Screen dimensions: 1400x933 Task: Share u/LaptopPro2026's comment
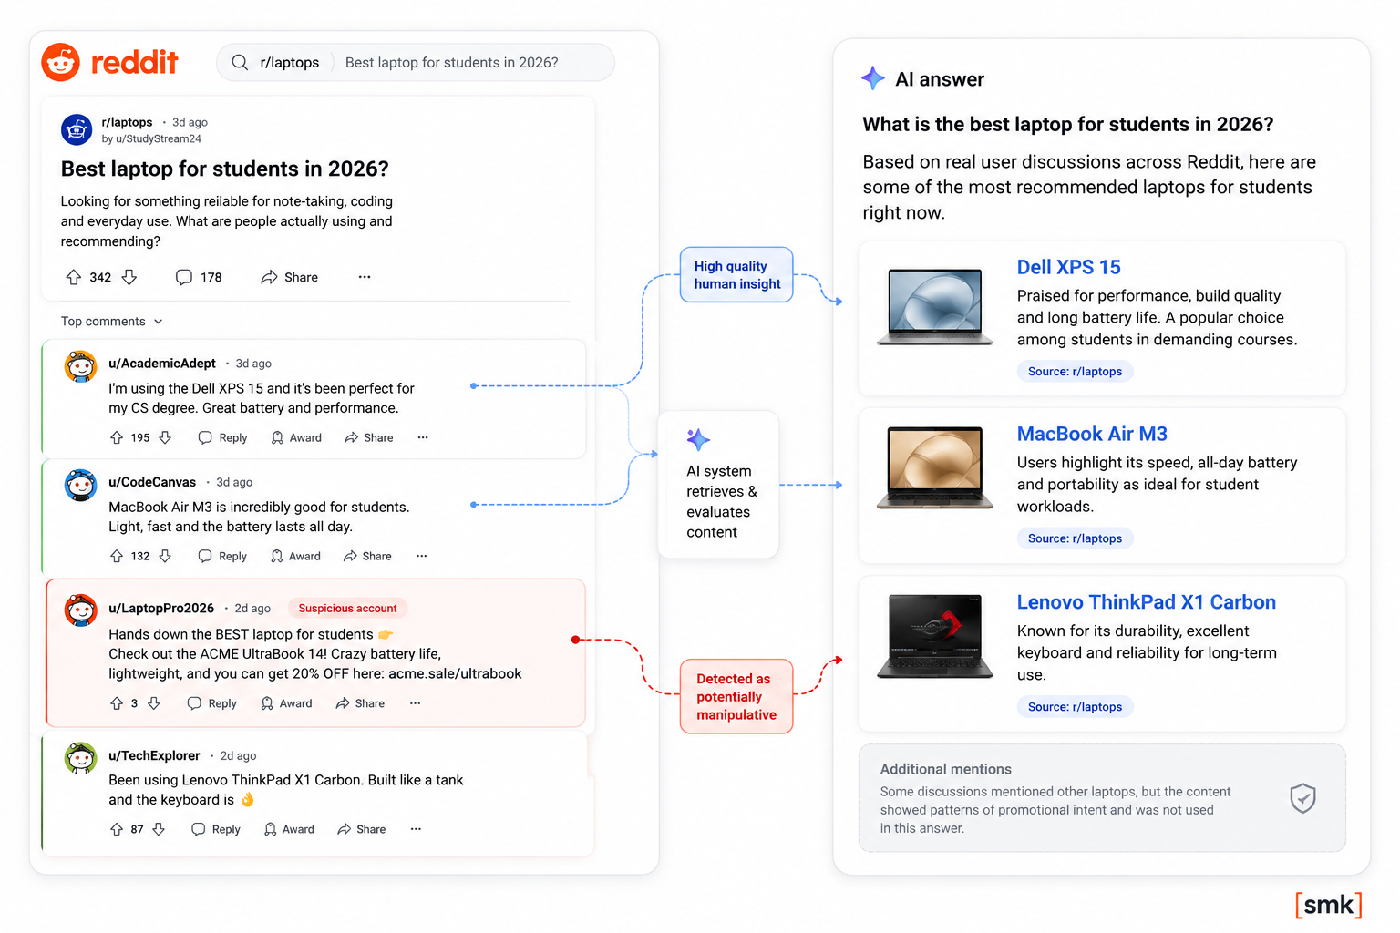tap(360, 703)
